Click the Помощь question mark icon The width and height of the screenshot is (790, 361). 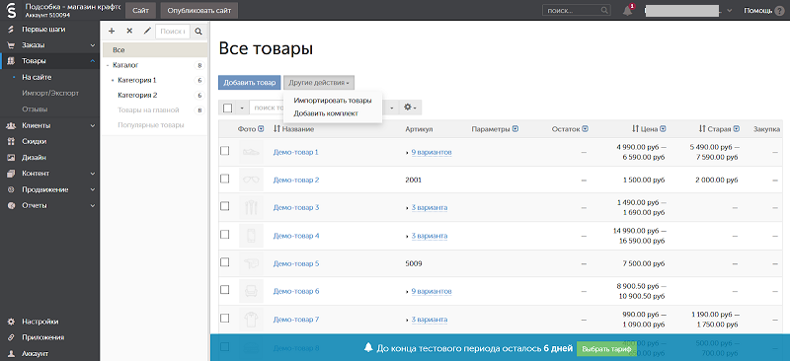779,11
